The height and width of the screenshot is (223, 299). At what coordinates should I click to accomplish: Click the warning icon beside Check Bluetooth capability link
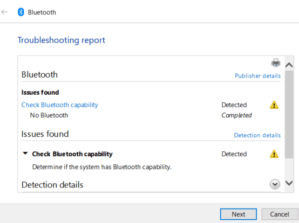coord(274,105)
